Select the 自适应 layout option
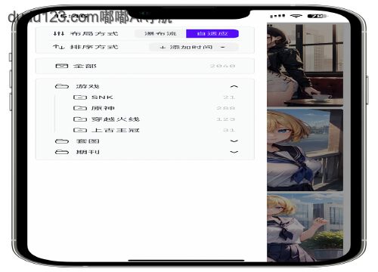 pos(212,33)
